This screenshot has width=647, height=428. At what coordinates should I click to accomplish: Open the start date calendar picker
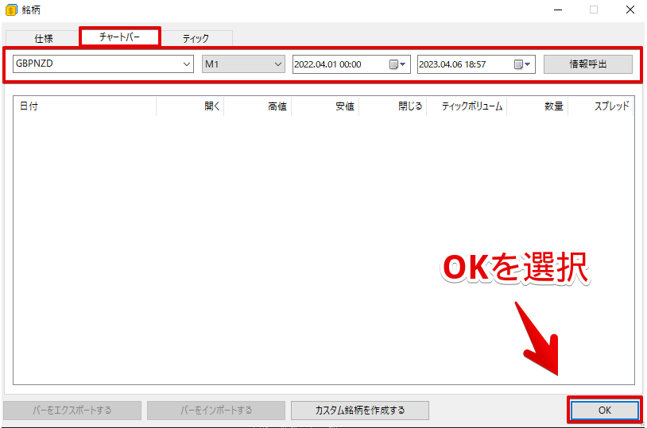397,64
